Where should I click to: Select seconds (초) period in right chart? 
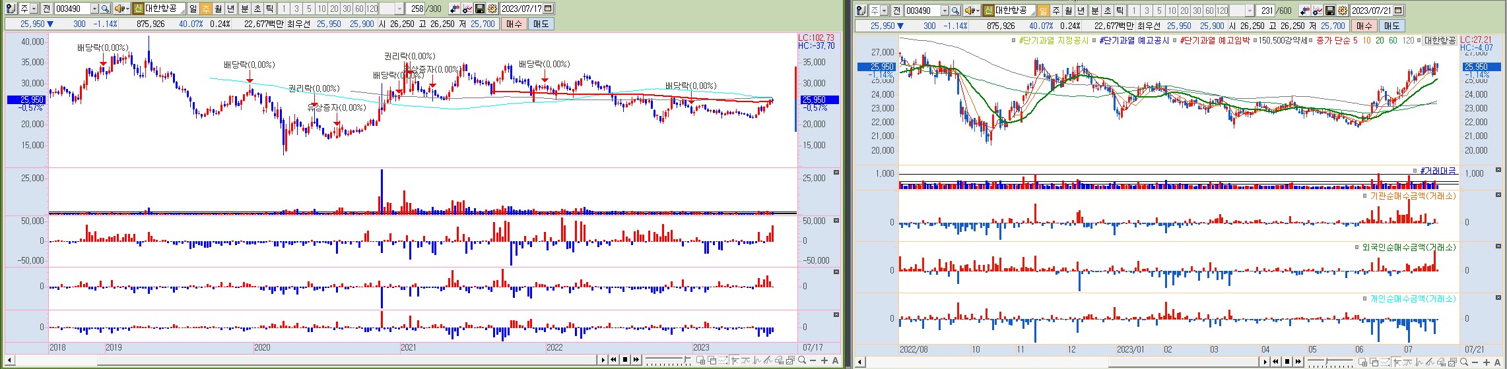(x=1107, y=10)
